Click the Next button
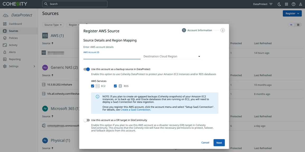 coord(219,143)
